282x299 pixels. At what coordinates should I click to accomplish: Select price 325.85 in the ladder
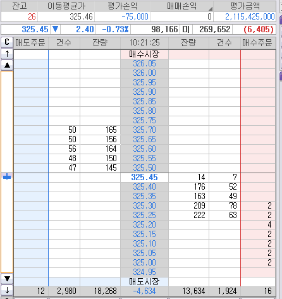click(x=144, y=102)
